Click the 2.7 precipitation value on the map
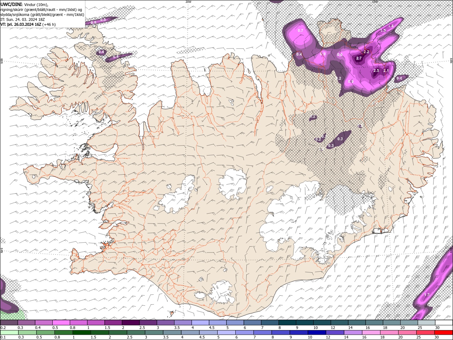The width and height of the screenshot is (453, 340). pyautogui.click(x=359, y=58)
